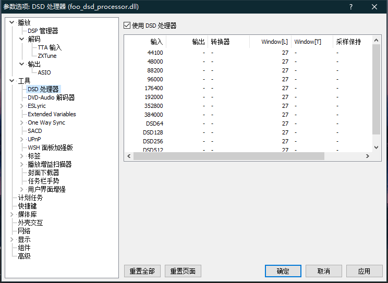Select the DSD64 input row
Viewport: 388px width, 283px height.
248,124
